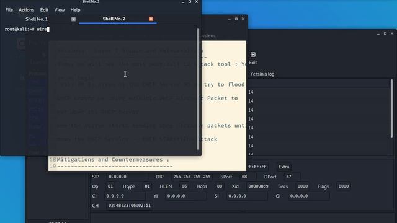The image size is (397, 223).
Task: Click the dashed line 19 in the editor
Action: pos(115,167)
